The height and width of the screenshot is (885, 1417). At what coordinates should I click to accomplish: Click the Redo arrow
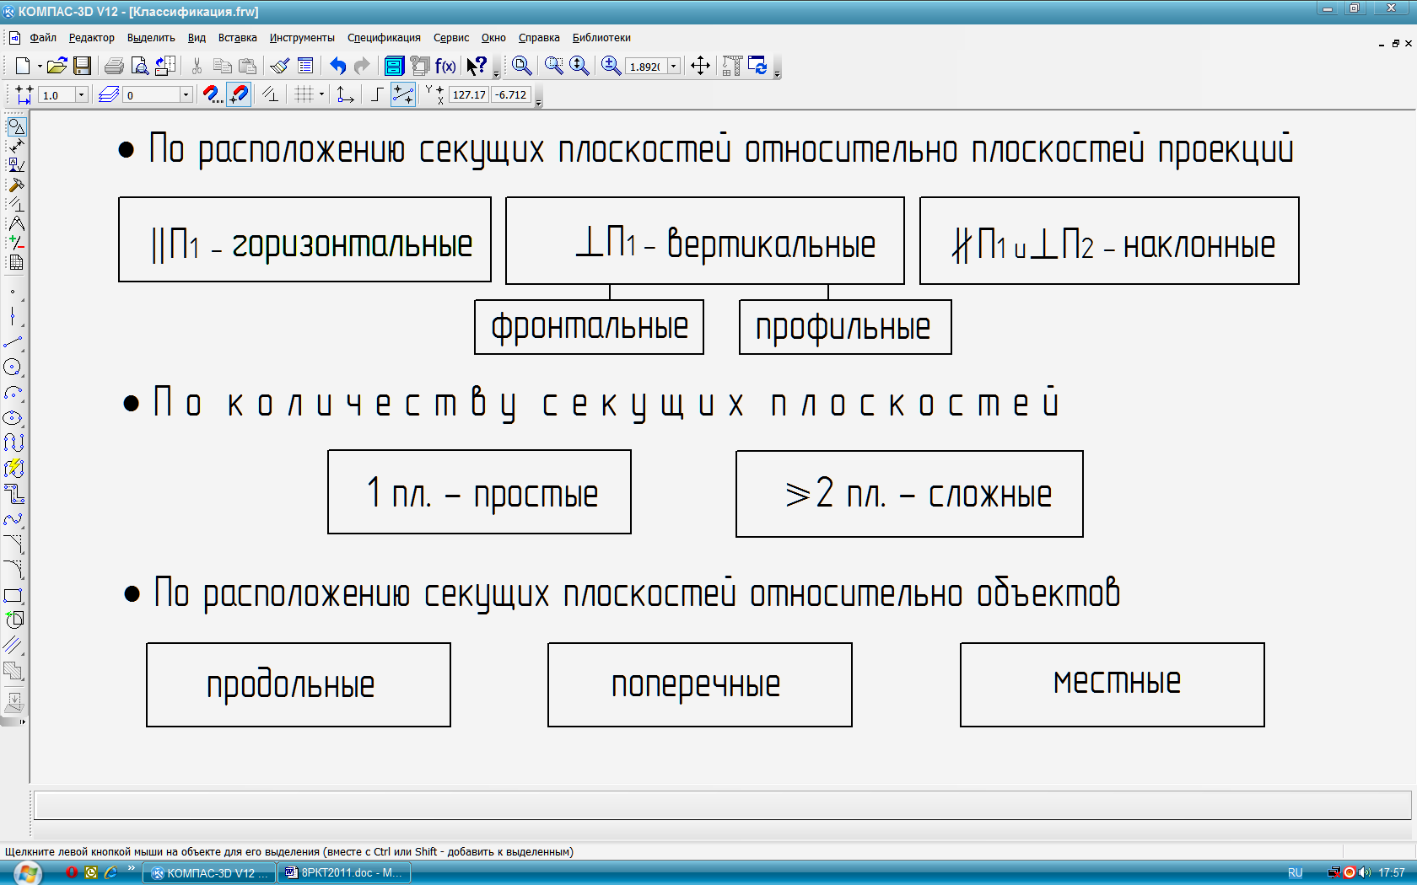click(x=362, y=66)
